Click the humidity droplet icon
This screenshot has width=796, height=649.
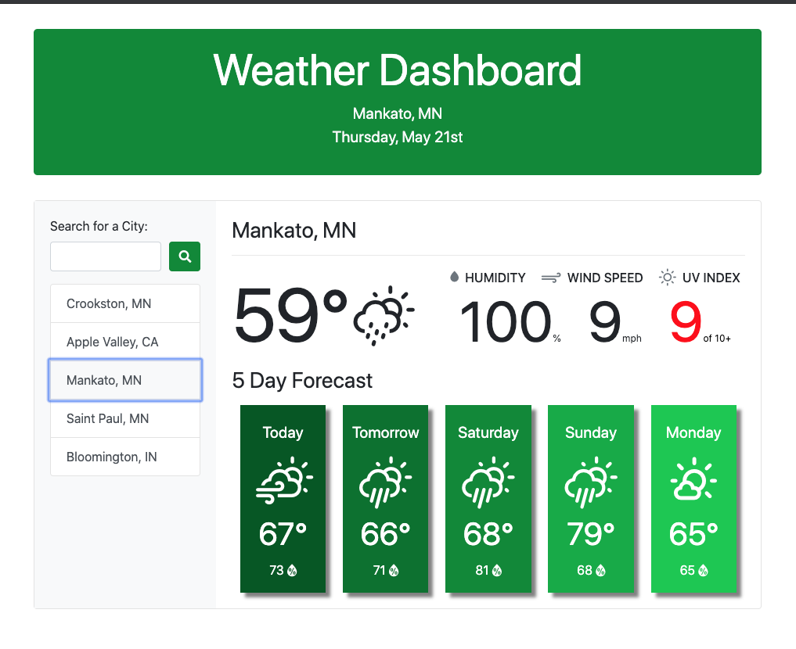click(456, 277)
